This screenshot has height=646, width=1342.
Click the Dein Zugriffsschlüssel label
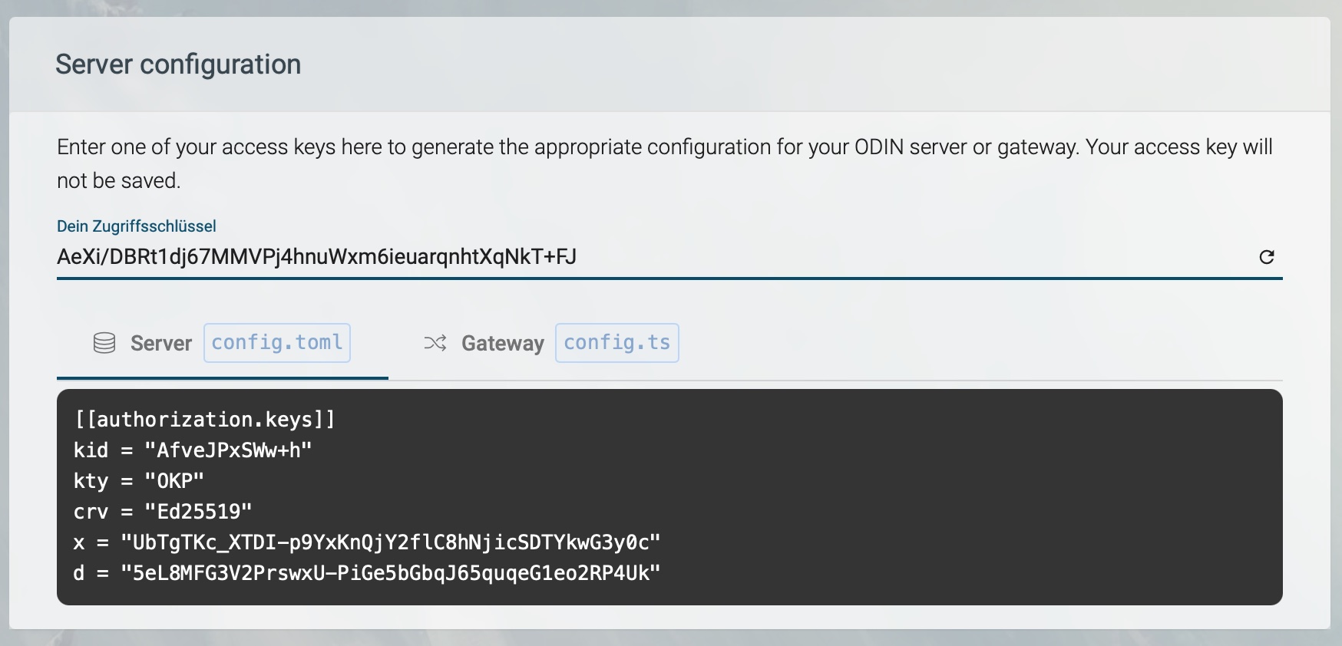click(x=136, y=226)
